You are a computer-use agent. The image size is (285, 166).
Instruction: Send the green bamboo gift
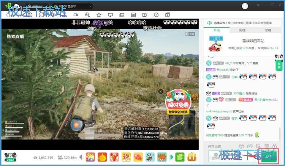tap(180, 157)
